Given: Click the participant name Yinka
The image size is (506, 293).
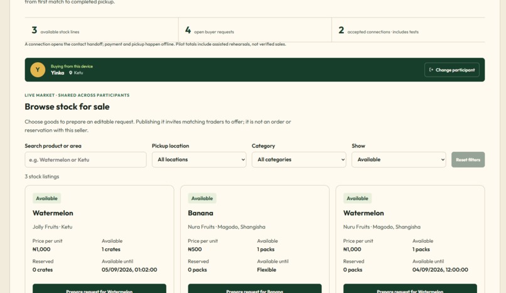Looking at the screenshot, I should [x=57, y=73].
